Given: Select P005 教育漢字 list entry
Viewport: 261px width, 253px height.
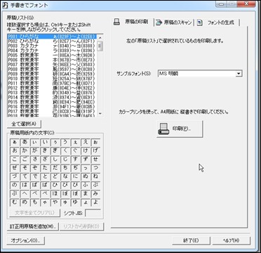Looking at the screenshot, I should 52,55.
